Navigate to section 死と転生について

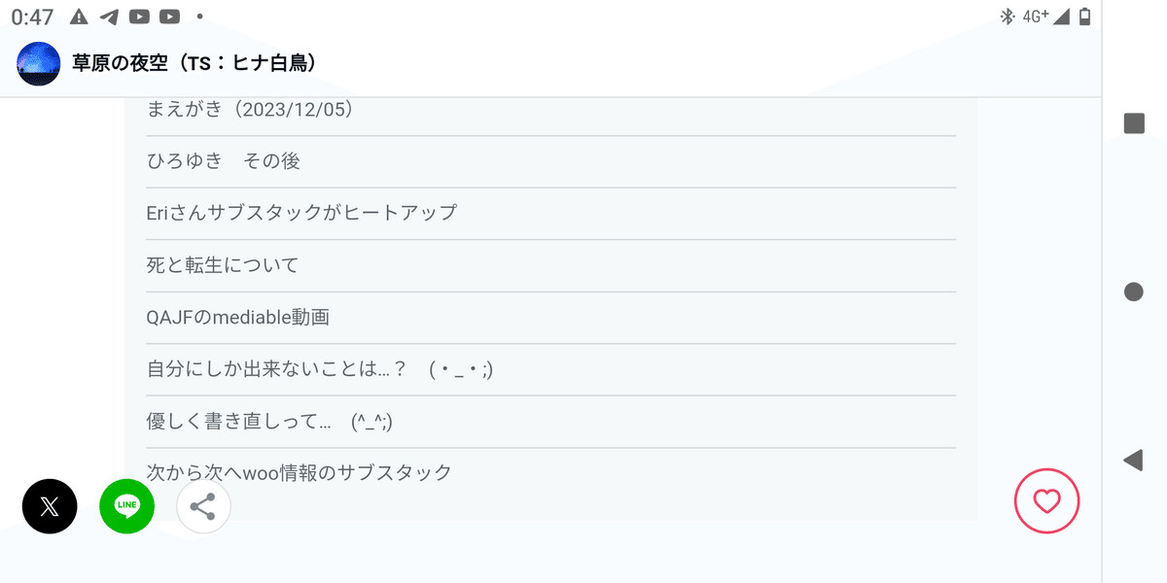[223, 265]
